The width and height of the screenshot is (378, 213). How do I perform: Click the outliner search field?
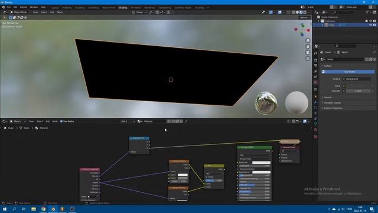pos(344,12)
